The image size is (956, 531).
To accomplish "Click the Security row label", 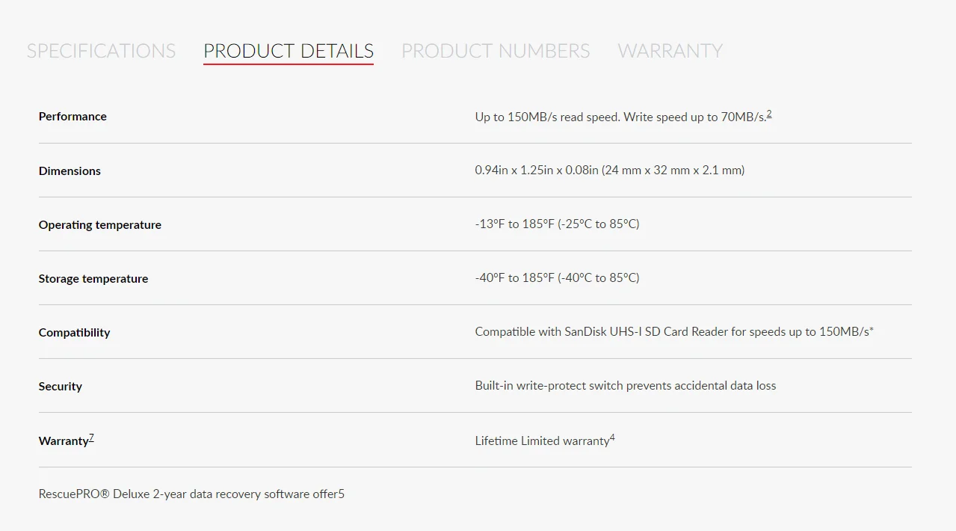I will coord(61,386).
